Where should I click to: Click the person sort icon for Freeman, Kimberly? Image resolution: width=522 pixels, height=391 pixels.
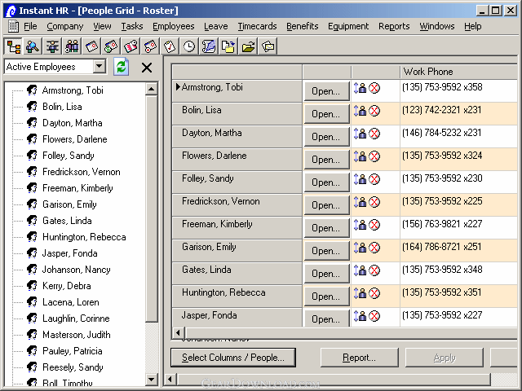click(x=360, y=225)
